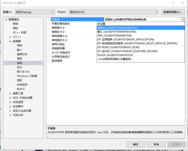Collapse the 配置属性 tree node
This screenshot has height=151, width=188.
[6, 20]
